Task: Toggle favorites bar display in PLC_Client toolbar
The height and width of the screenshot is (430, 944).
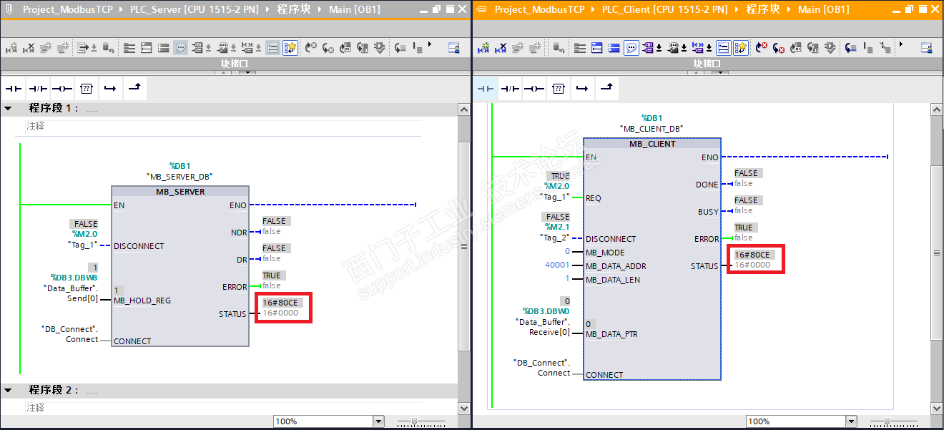Action: tap(740, 48)
